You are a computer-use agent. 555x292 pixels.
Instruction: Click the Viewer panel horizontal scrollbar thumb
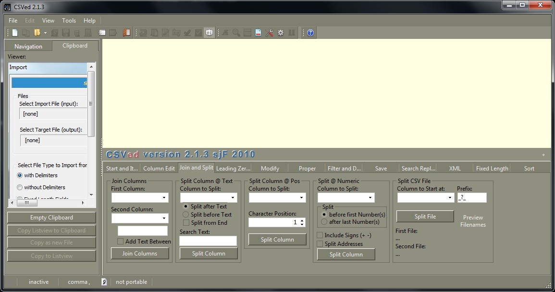tap(27, 203)
